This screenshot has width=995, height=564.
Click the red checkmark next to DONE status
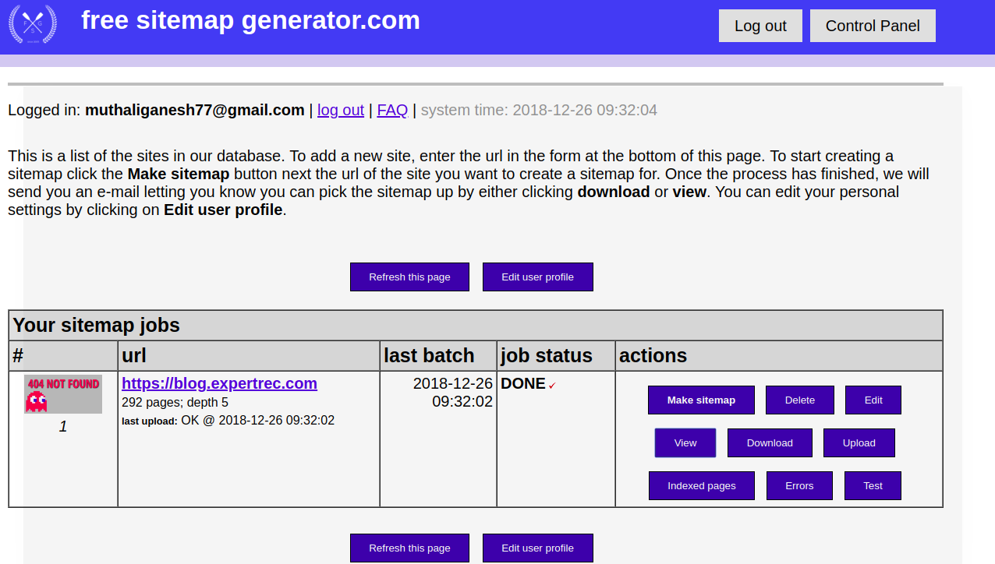(552, 384)
